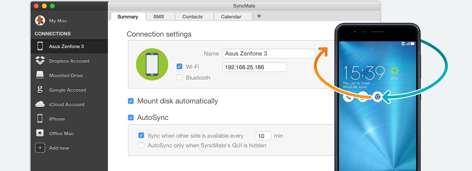This screenshot has height=171, width=472.
Task: Click the 25°C temperature on the phone
Action: (394, 79)
